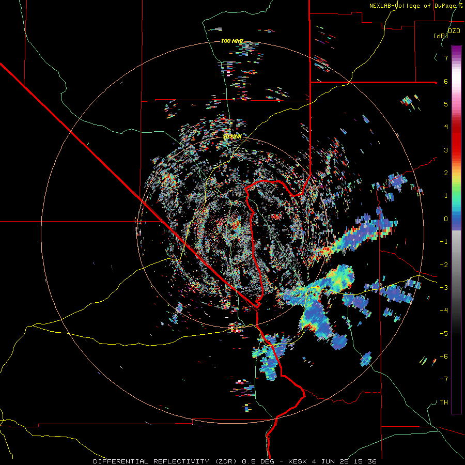Image resolution: width=465 pixels, height=465 pixels.
Task: Click the '6' value on the ZDR scale
Action: [x=446, y=81]
